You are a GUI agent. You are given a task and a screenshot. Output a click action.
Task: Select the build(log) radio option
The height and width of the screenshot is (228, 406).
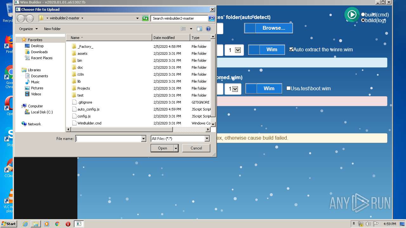point(363,20)
